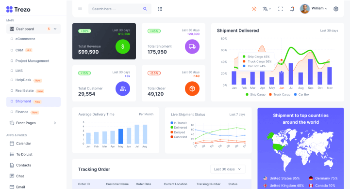Image resolution: width=350 pixels, height=189 pixels.
Task: Expand the Front Pages chevron
Action: click(x=55, y=123)
